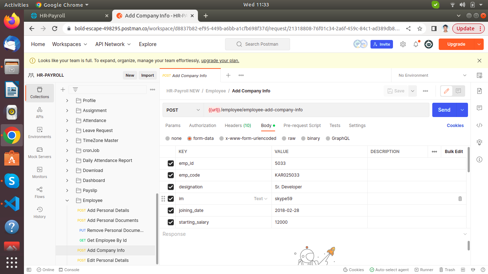Viewport: 488px width, 274px height.
Task: Click the notifications bell icon
Action: (x=416, y=44)
